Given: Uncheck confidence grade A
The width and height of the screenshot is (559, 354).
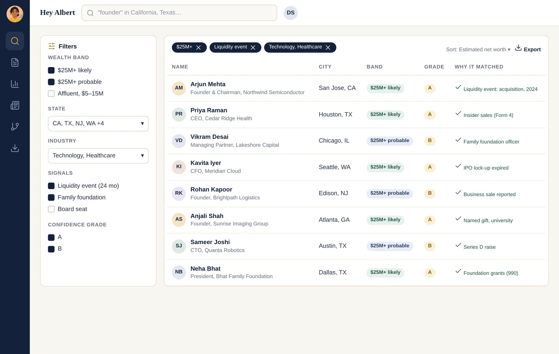Looking at the screenshot, I should point(51,238).
